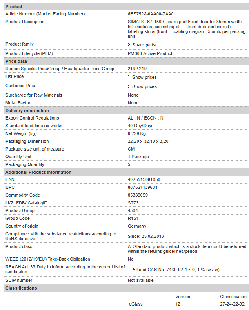The width and height of the screenshot is (249, 310).
Task: Open the Spare parts product family link
Action: click(x=144, y=45)
